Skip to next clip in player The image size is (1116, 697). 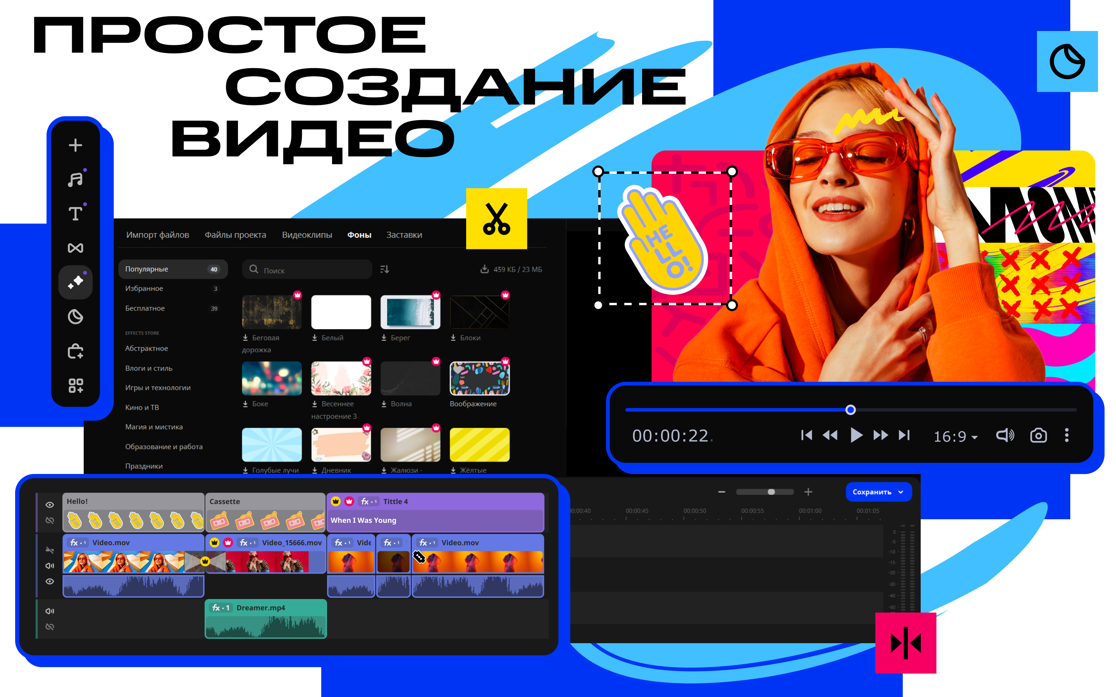pyautogui.click(x=904, y=435)
